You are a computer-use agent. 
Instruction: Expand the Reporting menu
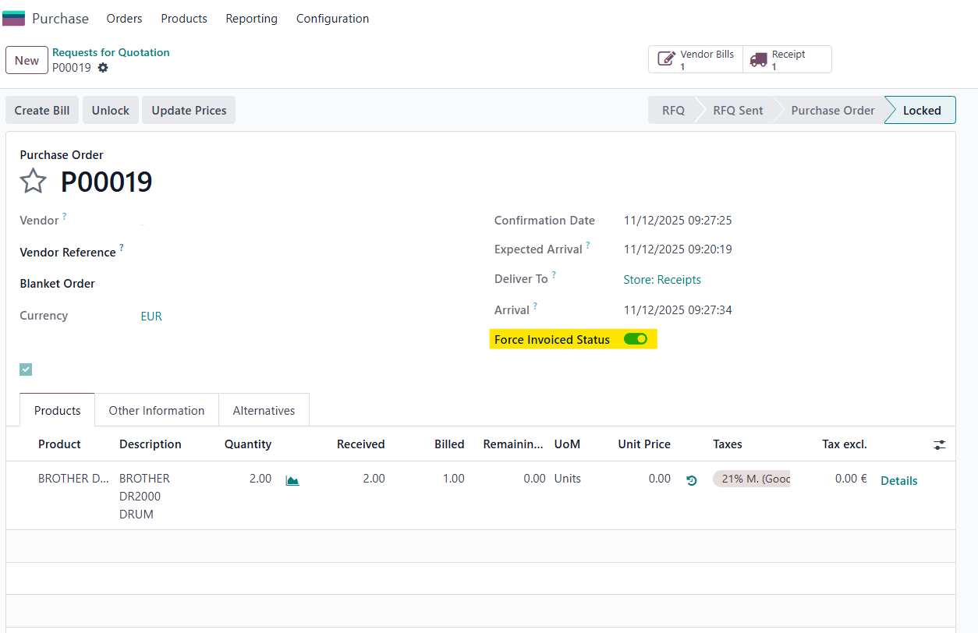click(x=251, y=18)
